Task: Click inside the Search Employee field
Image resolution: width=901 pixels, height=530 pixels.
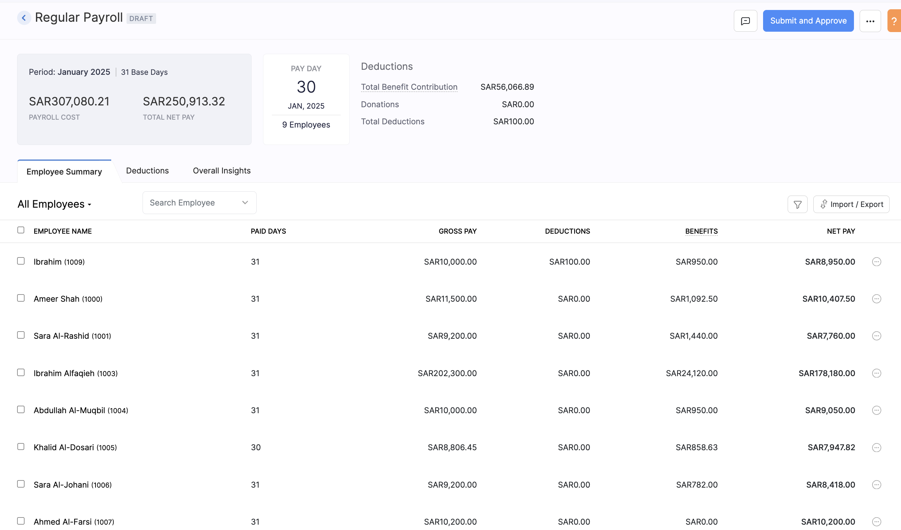Action: pos(190,202)
